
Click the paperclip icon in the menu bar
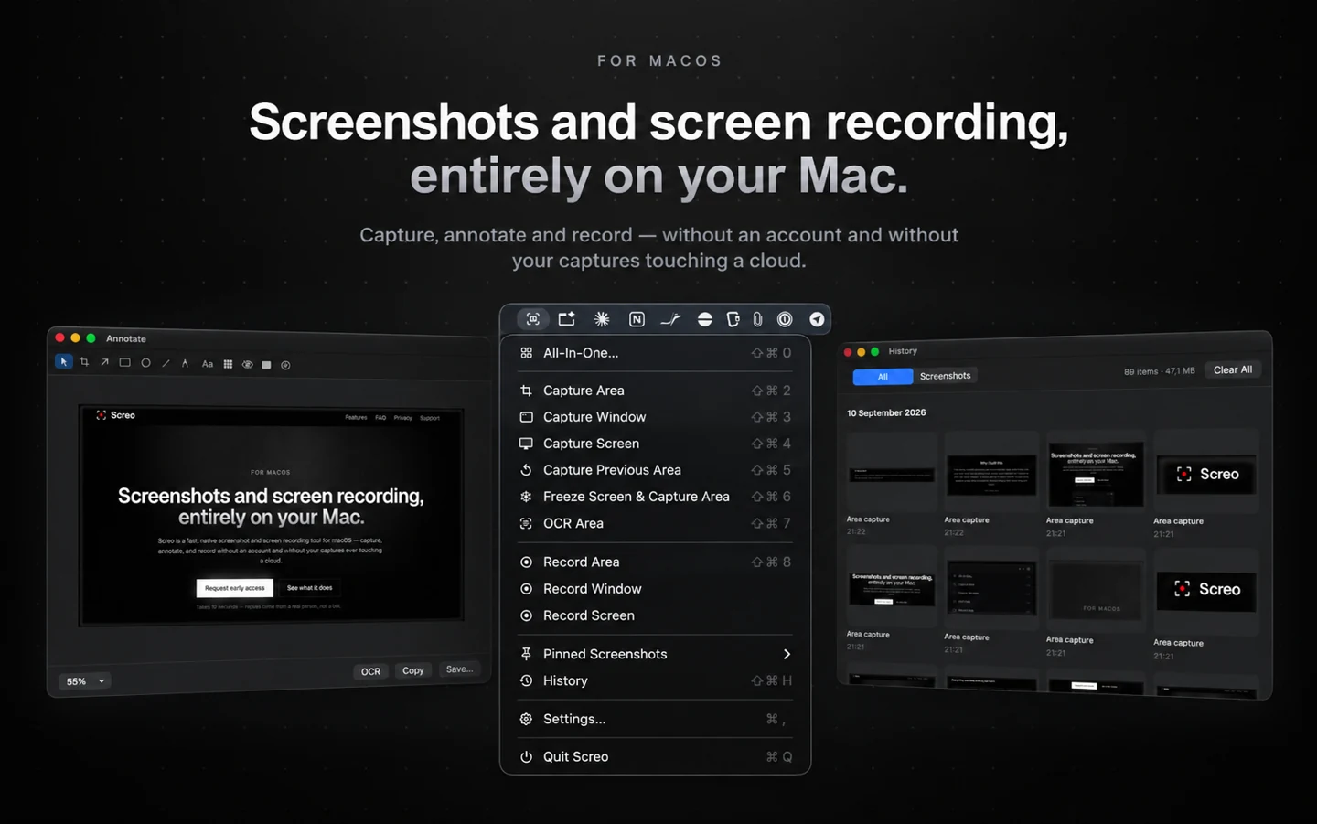pos(757,319)
